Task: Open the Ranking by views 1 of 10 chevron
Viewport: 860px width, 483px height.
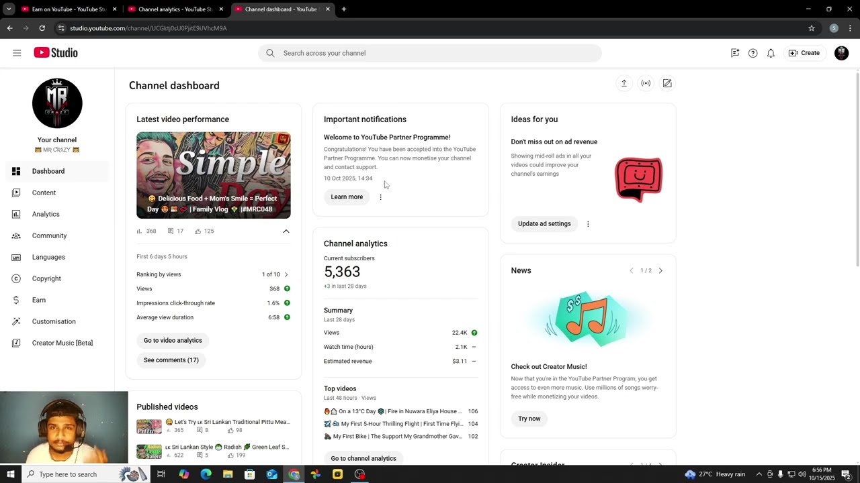Action: coord(286,274)
